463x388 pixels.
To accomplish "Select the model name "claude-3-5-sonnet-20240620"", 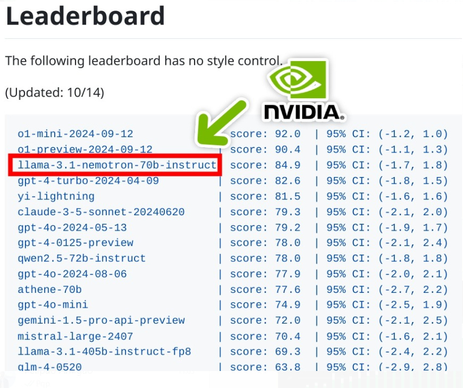I will [101, 212].
